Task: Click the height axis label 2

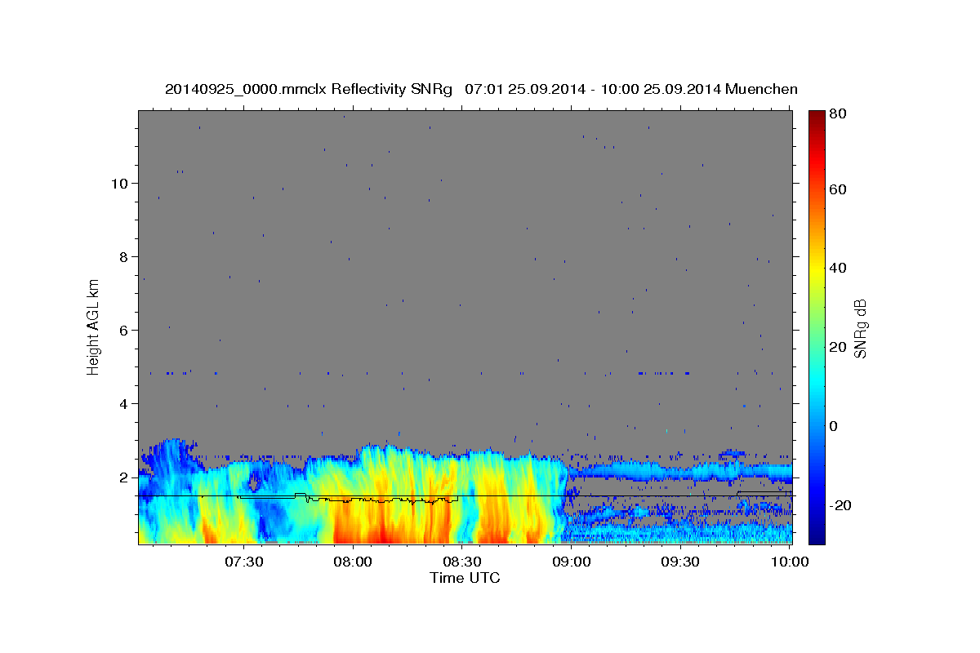Action: point(124,478)
